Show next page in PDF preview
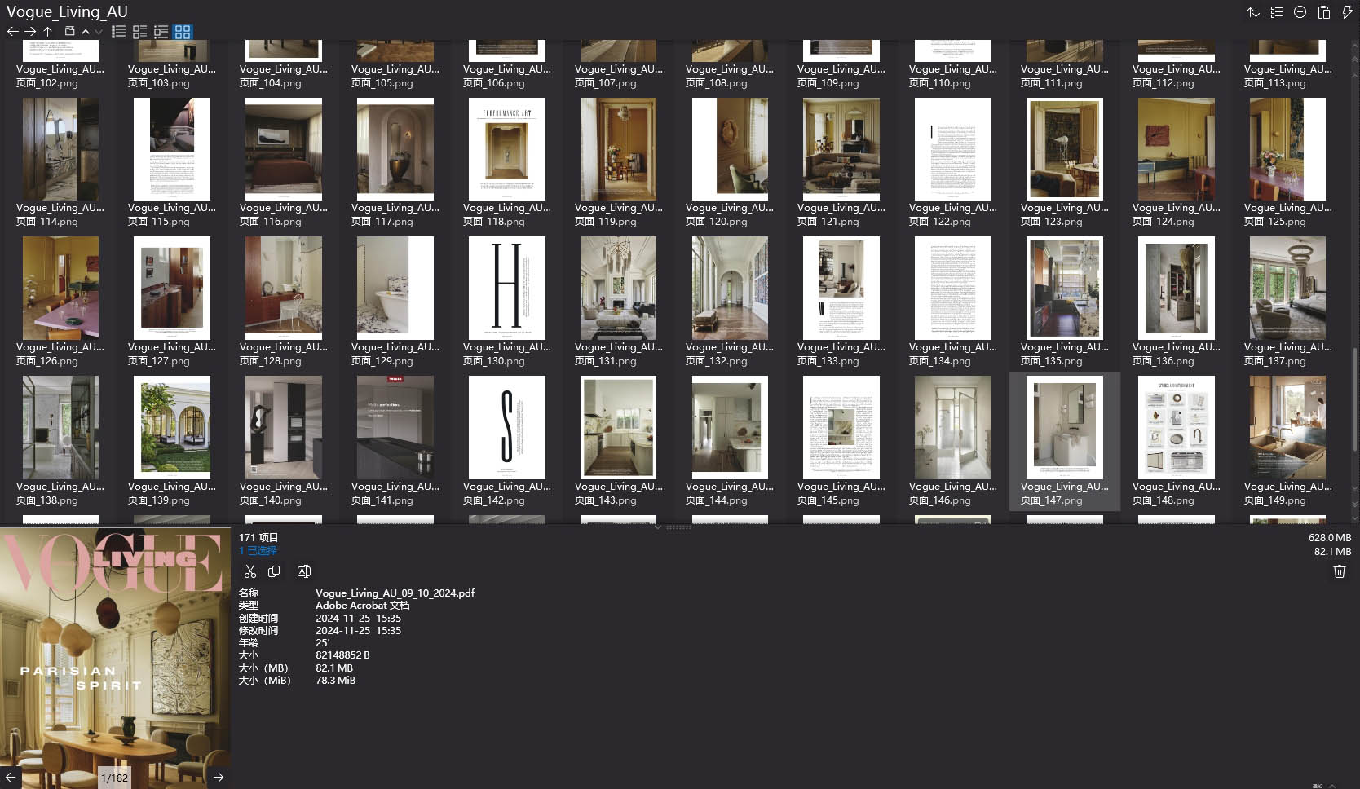Image resolution: width=1360 pixels, height=789 pixels. [x=219, y=778]
